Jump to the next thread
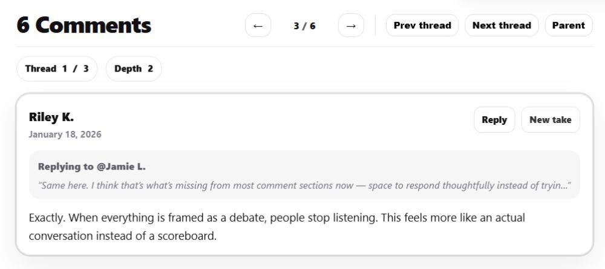This screenshot has height=269, width=605. click(502, 25)
